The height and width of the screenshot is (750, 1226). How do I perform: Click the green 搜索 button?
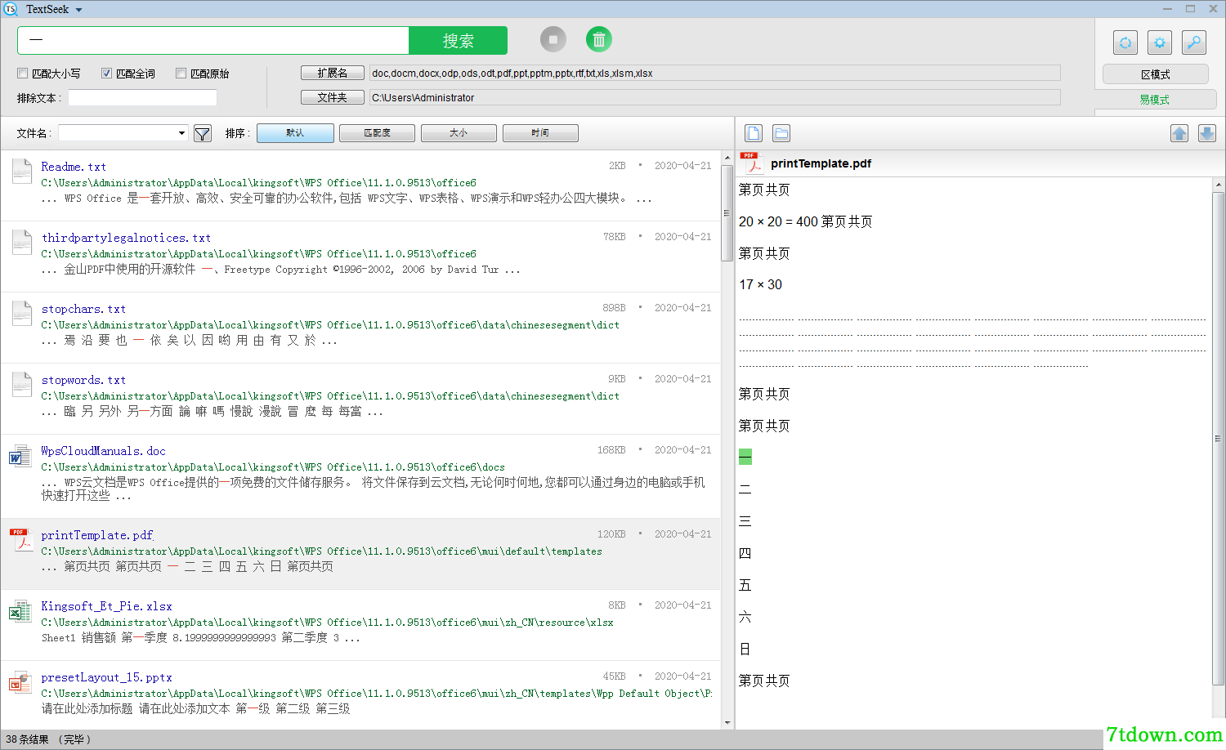coord(458,41)
